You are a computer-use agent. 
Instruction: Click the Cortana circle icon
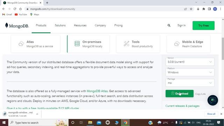click(73, 122)
